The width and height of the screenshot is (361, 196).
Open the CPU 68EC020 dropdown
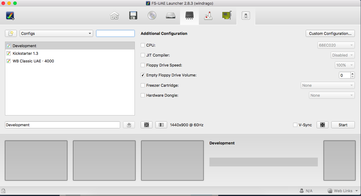pos(336,45)
